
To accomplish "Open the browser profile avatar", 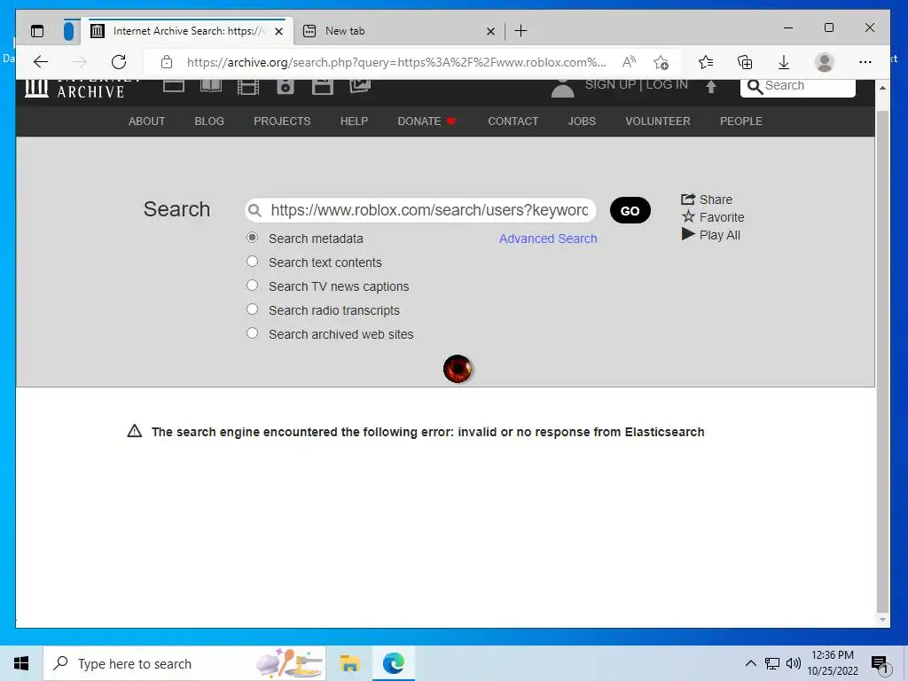I will tap(824, 62).
